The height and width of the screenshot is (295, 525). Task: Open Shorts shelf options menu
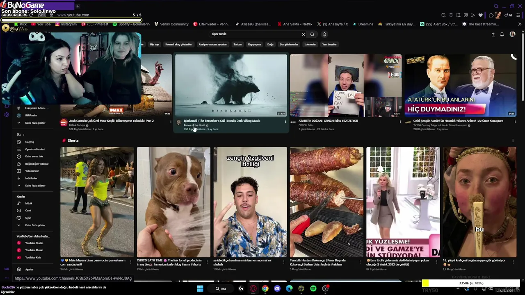tap(513, 141)
